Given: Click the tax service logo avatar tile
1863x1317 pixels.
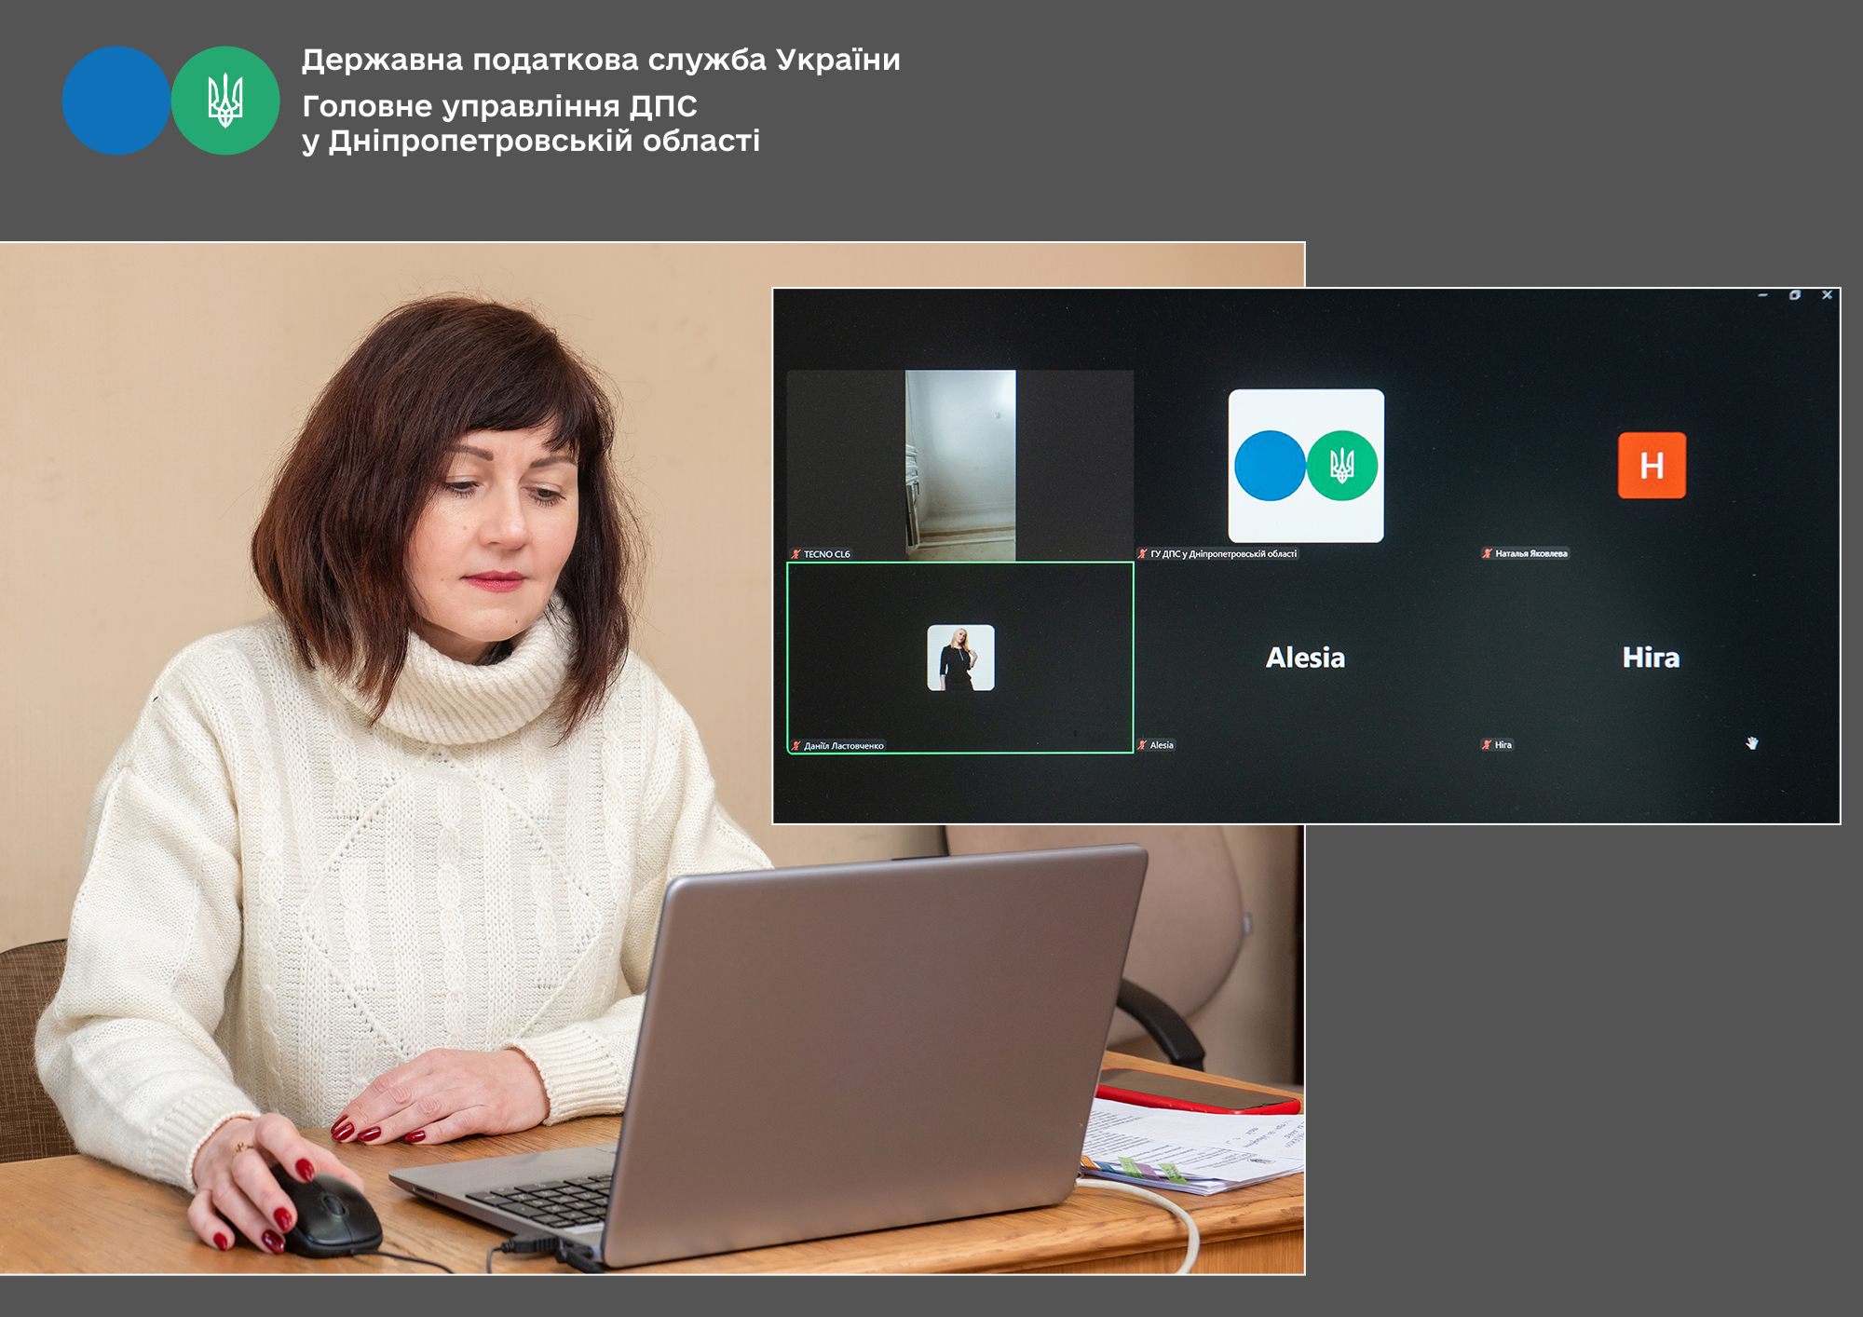Looking at the screenshot, I should [1306, 465].
